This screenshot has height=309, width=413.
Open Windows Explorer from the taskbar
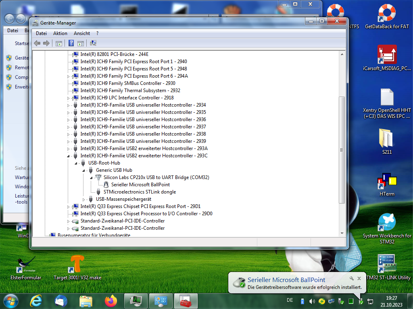click(86, 301)
